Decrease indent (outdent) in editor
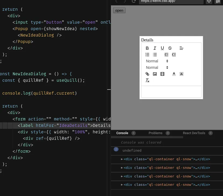 pyautogui.click(x=166, y=55)
